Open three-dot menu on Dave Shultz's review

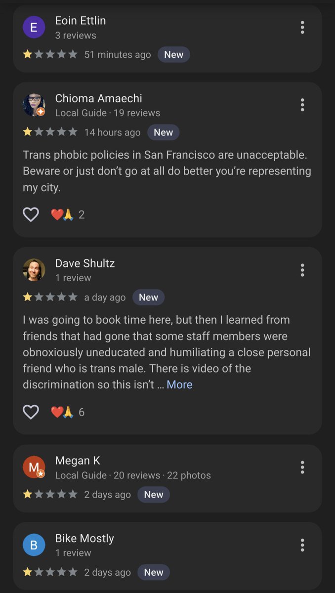point(302,270)
